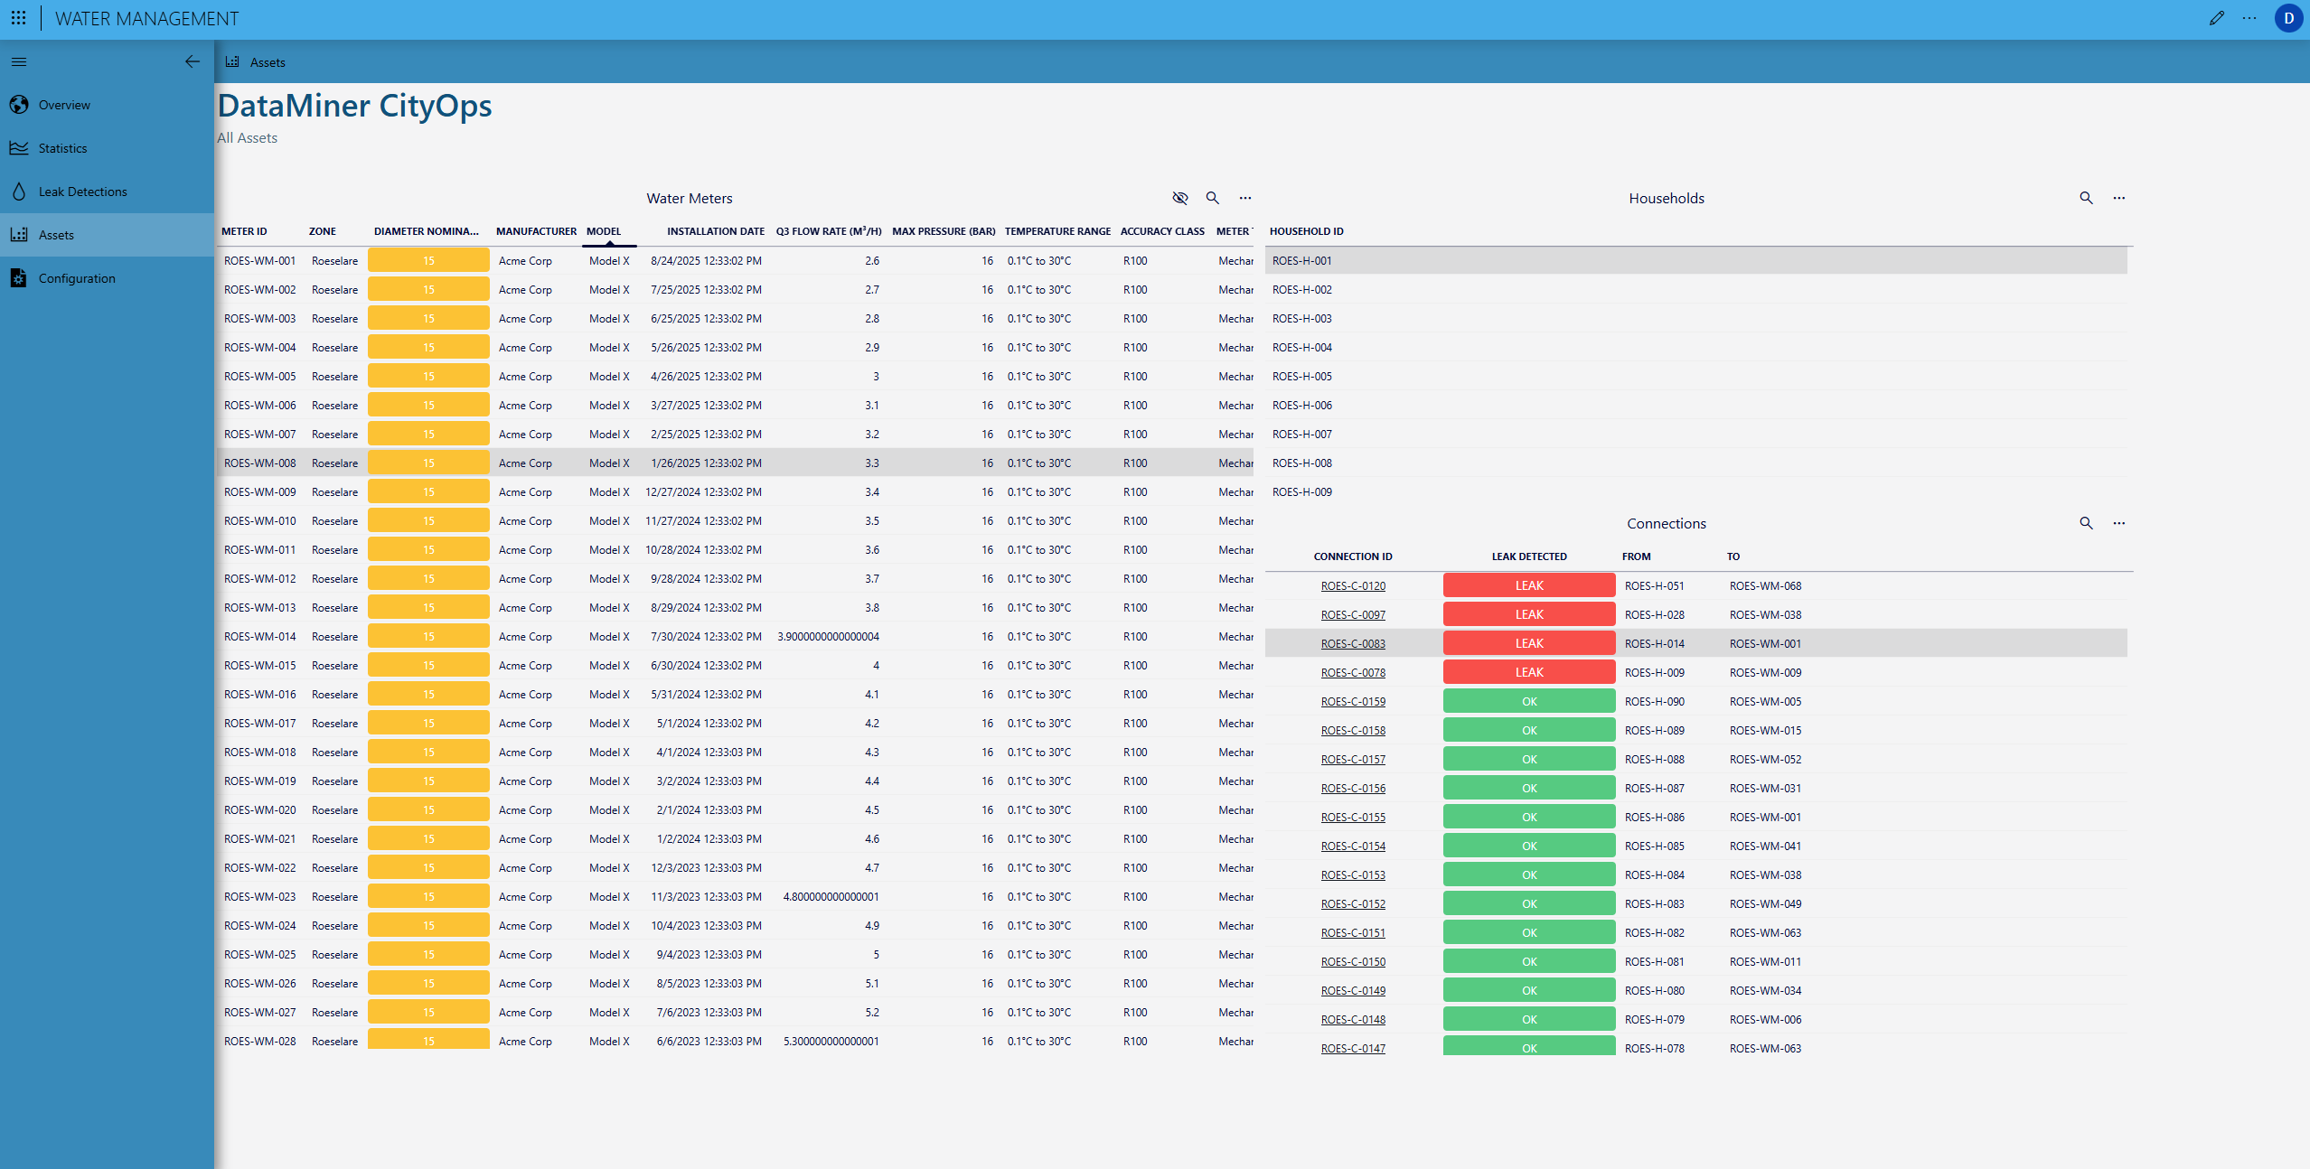
Task: Click red LEAK cell for ROES-C-0097
Action: [x=1528, y=615]
